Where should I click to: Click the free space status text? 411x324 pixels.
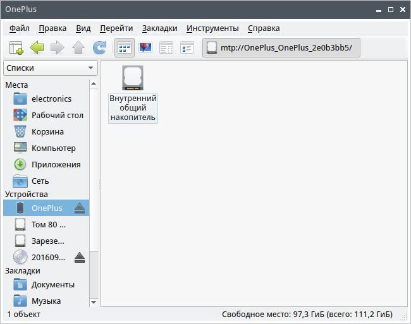tap(307, 315)
